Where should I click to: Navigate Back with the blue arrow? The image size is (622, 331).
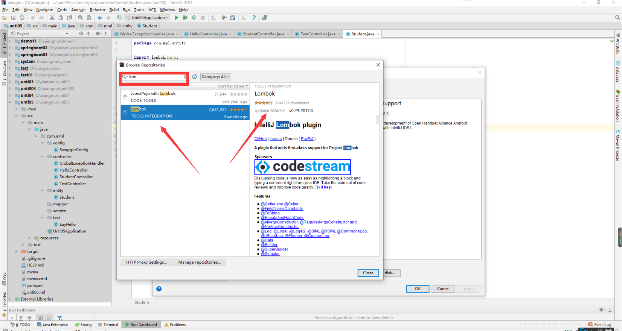(x=99, y=18)
